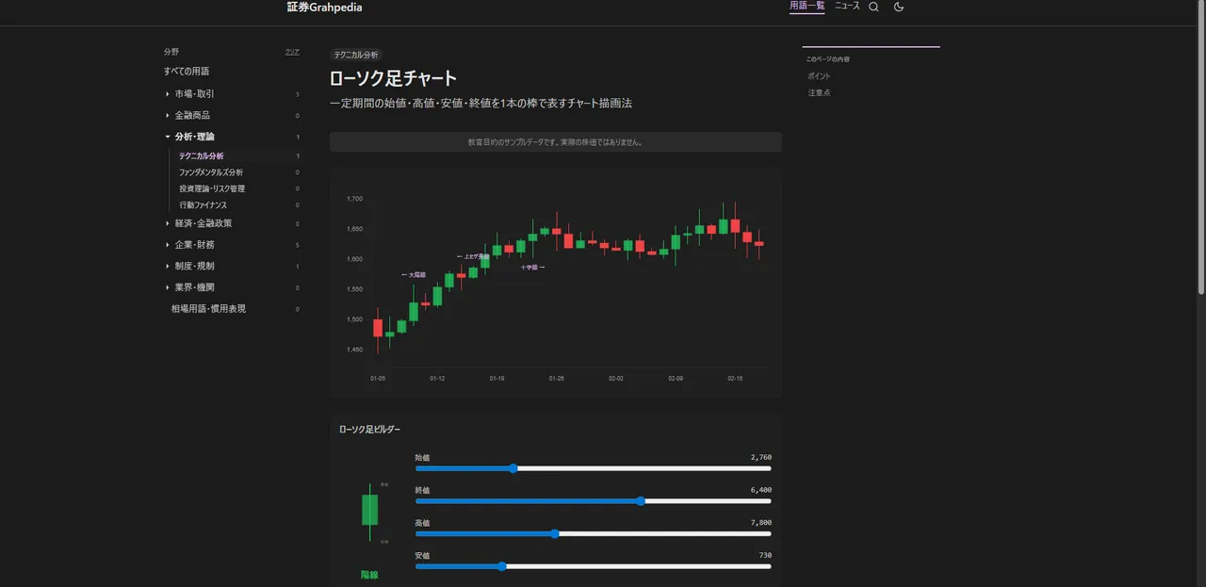
Task: Expand the 企業・財務 category
Action: 168,245
